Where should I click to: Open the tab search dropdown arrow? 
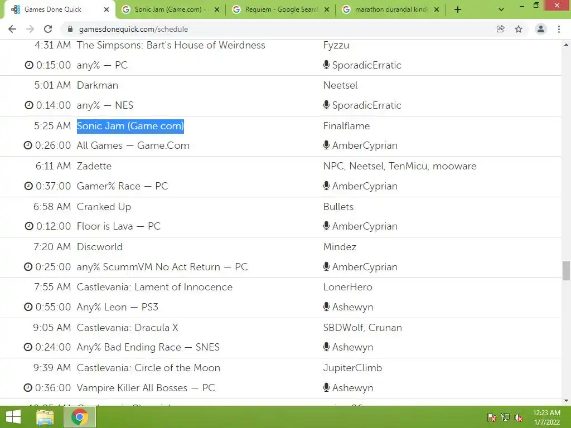(x=501, y=10)
